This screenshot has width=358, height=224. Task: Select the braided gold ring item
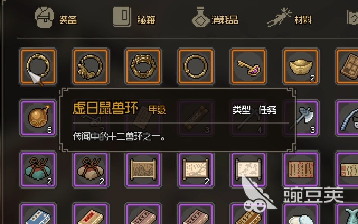(x=143, y=66)
